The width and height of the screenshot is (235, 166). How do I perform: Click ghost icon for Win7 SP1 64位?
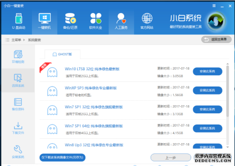52,129
